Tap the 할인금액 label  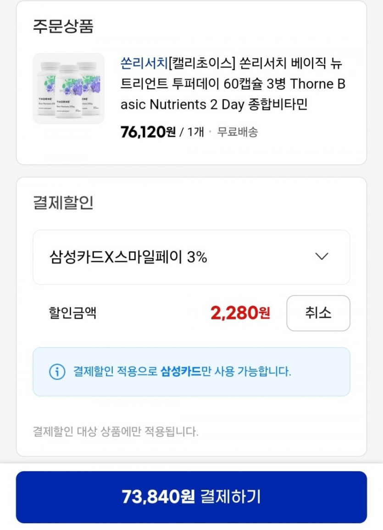coord(72,313)
